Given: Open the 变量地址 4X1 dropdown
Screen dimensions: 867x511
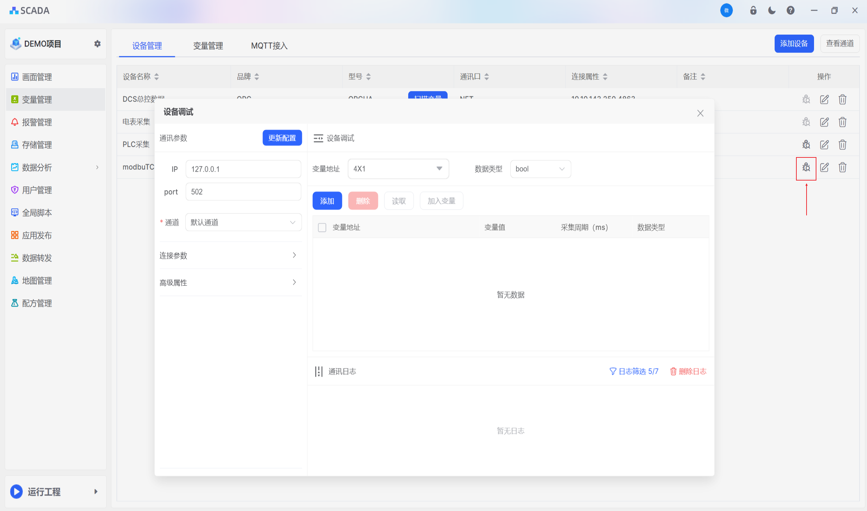Looking at the screenshot, I should pos(398,169).
